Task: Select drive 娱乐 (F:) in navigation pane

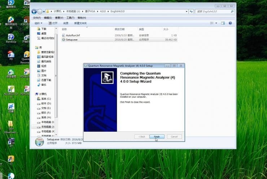Action: pos(44,113)
